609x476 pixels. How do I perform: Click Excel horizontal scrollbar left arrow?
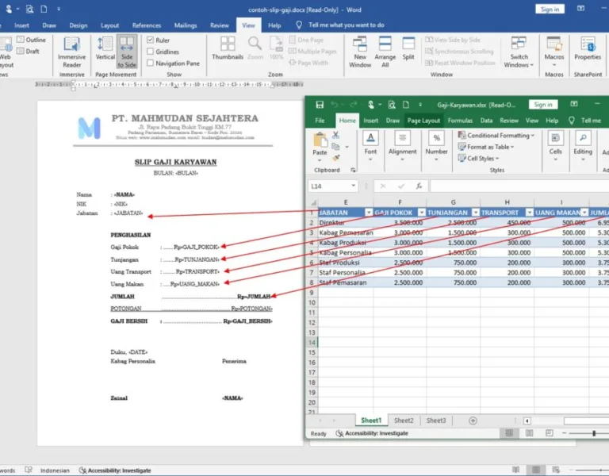click(527, 420)
